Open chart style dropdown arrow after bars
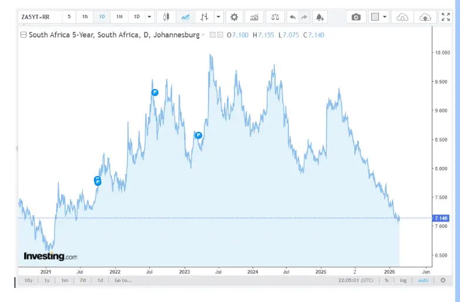 pos(219,16)
